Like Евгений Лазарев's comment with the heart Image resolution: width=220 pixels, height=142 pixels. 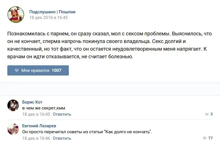204,138
